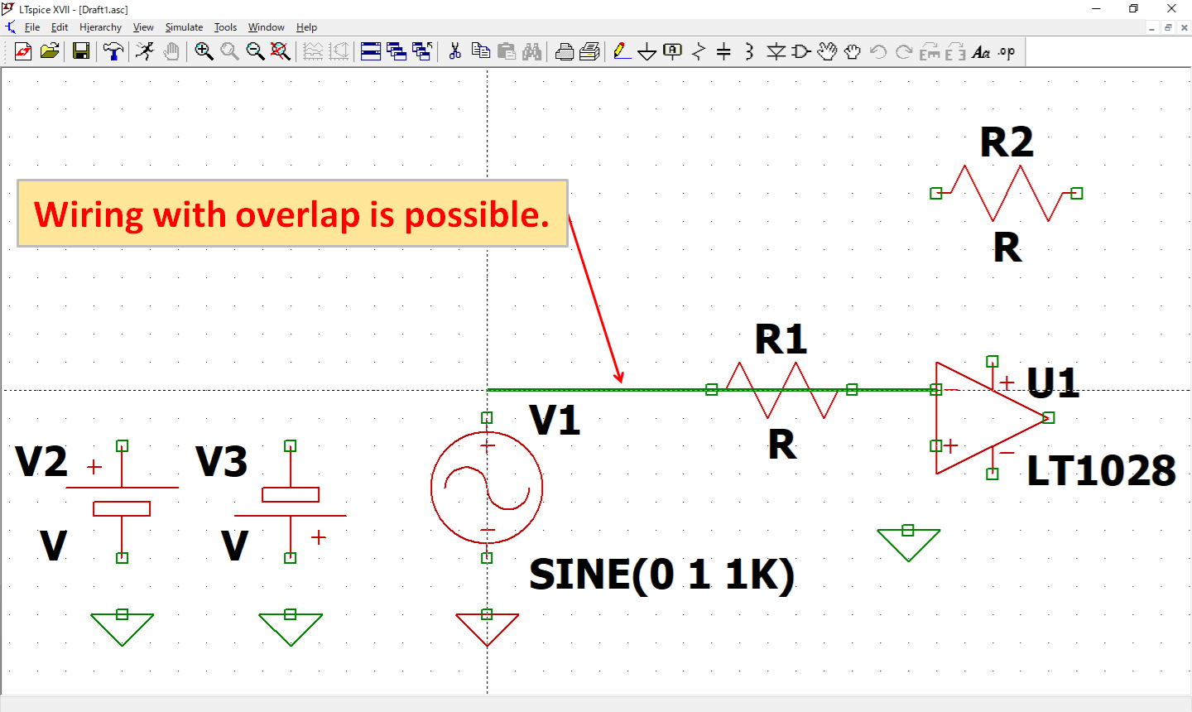1192x712 pixels.
Task: Add SPICE directive .op tool
Action: tap(1007, 51)
